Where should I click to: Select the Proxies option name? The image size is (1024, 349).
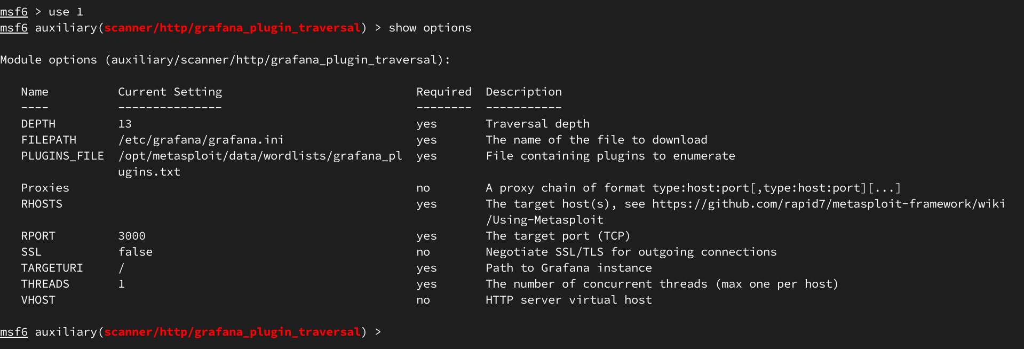tap(45, 188)
